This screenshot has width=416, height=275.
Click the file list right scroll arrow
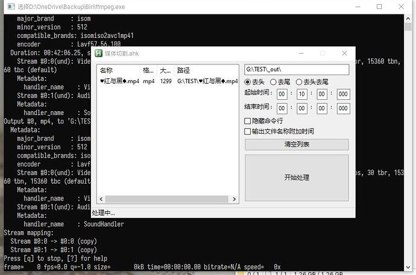[234, 199]
